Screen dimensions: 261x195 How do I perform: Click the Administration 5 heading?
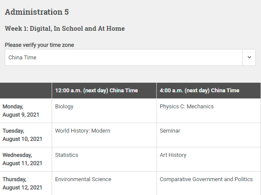[37, 12]
